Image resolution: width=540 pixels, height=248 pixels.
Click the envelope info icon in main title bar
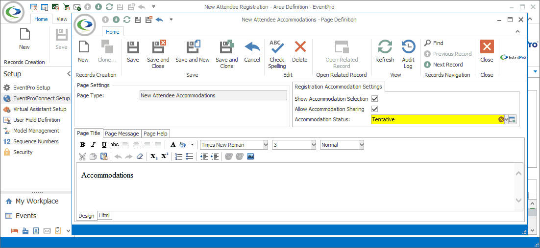[x=77, y=6]
